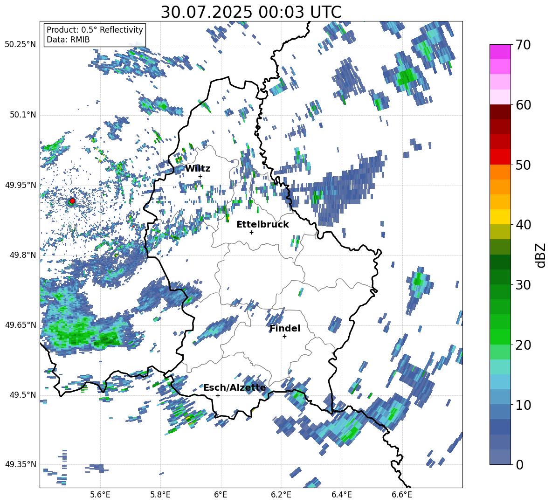
Task: Click the dark green 30 dBZ colorbar segment
Action: [x=500, y=276]
